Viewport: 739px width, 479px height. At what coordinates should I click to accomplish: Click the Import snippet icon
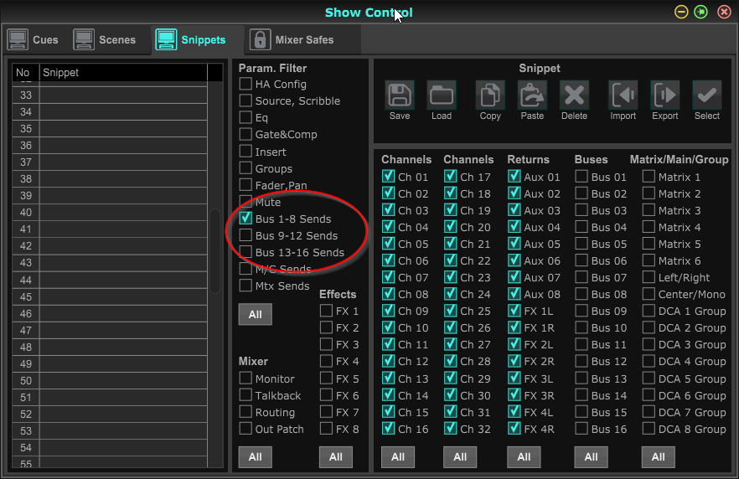[x=623, y=95]
